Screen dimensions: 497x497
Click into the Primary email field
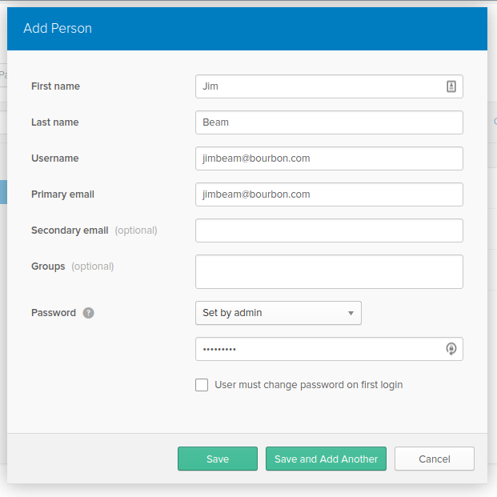[x=328, y=194]
